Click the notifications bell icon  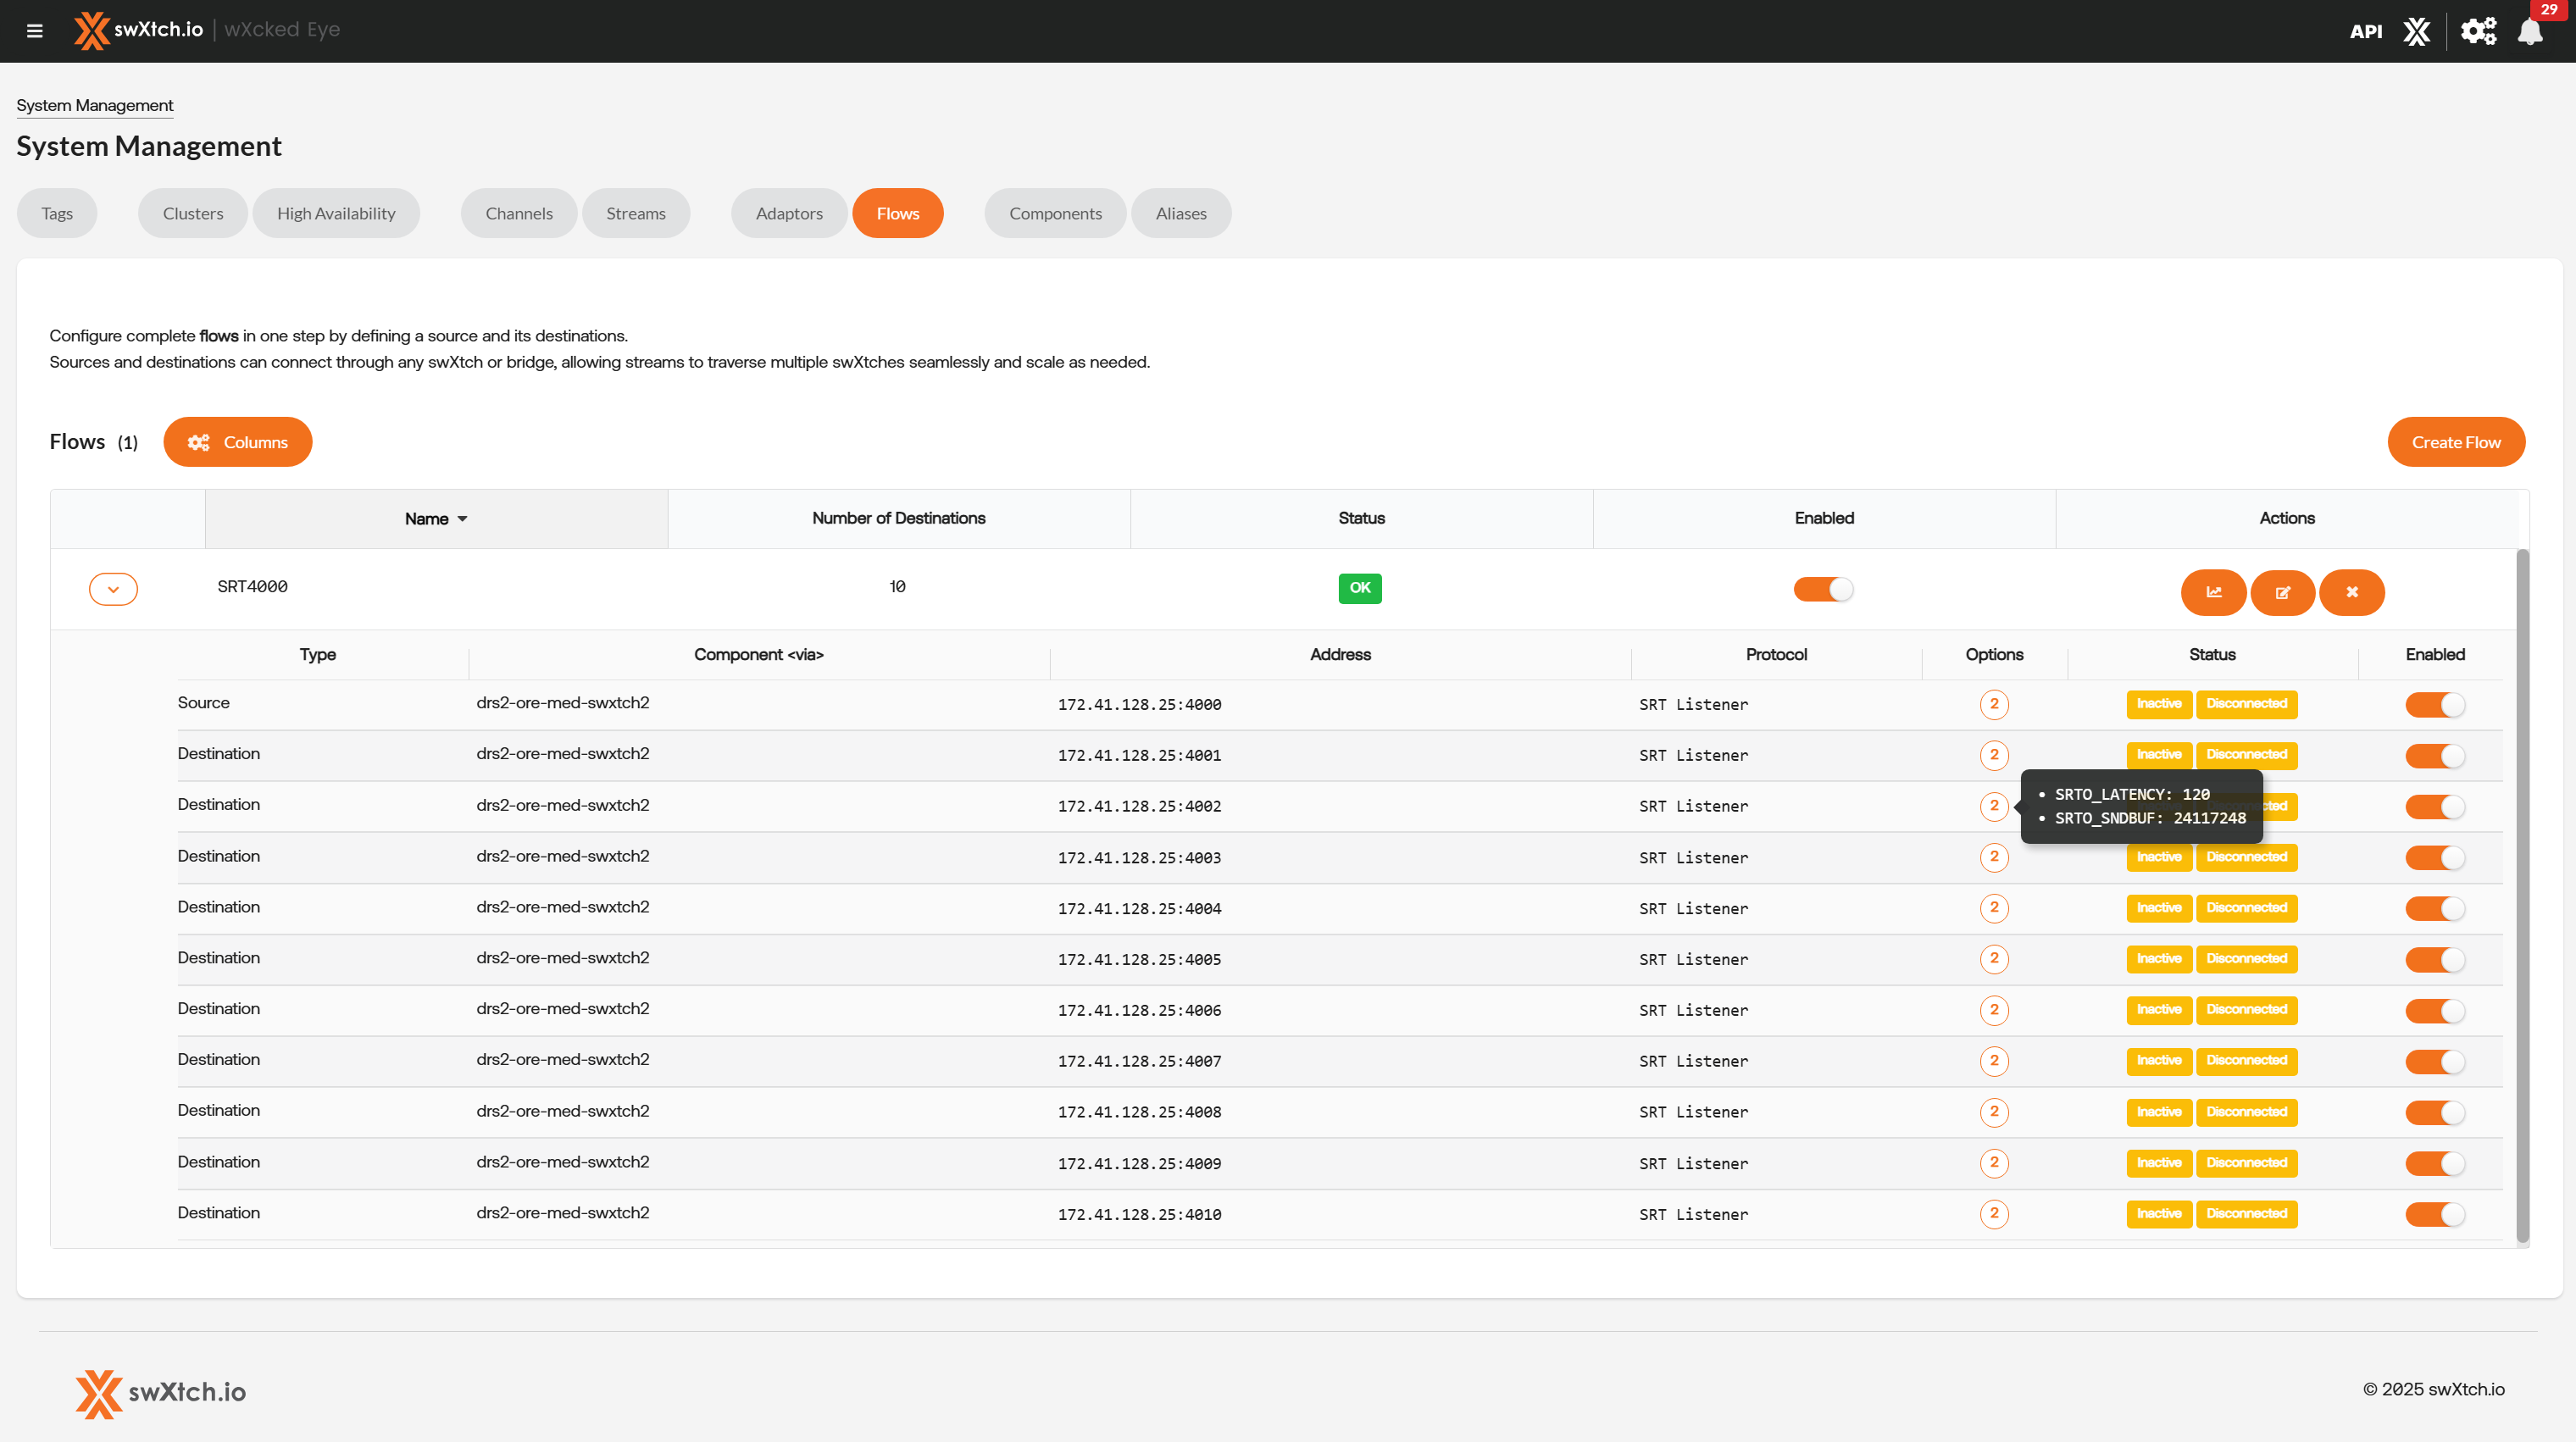coord(2530,31)
